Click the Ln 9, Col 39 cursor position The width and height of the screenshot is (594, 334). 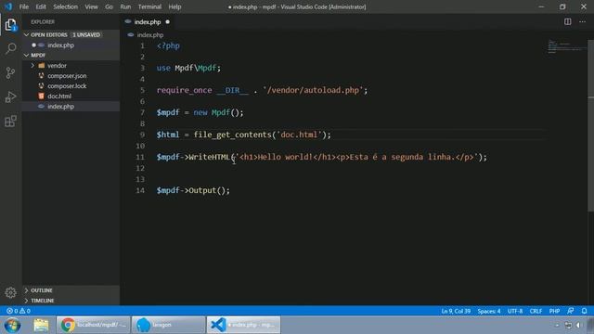point(456,311)
